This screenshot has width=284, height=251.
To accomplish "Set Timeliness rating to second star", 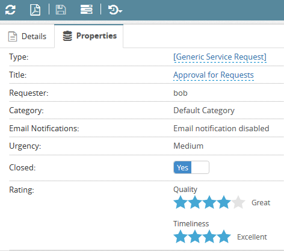I will (195, 237).
